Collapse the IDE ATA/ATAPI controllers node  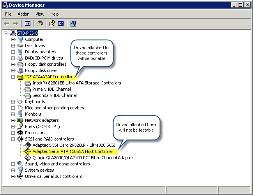pyautogui.click(x=13, y=77)
